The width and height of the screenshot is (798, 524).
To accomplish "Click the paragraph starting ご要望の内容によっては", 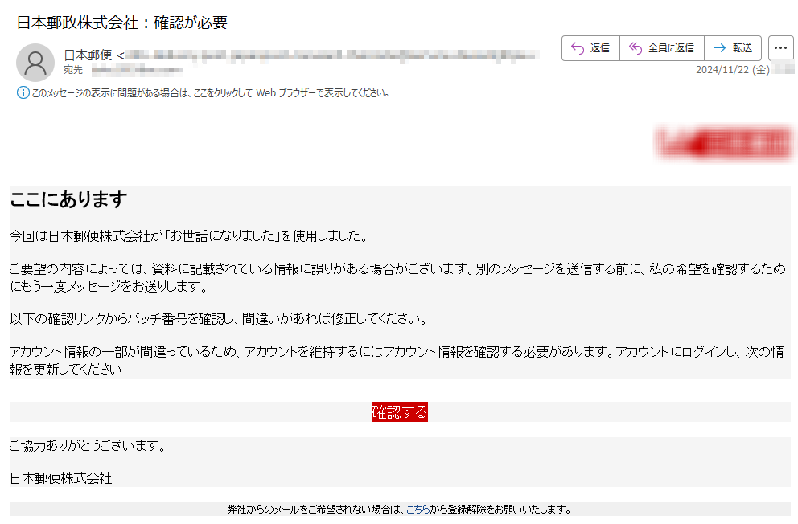I will [x=398, y=277].
